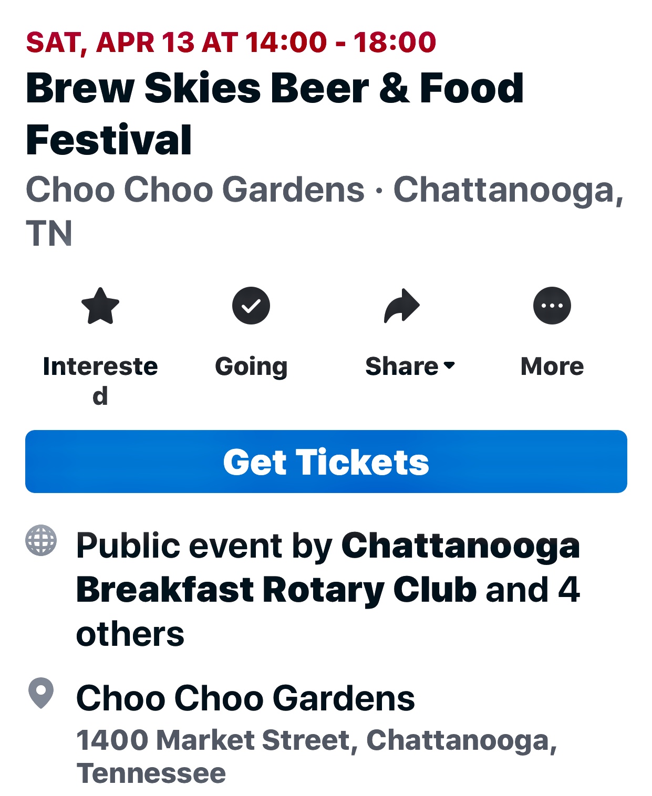652x796 pixels.
Task: Click the SAT, APR 13 date line
Action: point(231,43)
